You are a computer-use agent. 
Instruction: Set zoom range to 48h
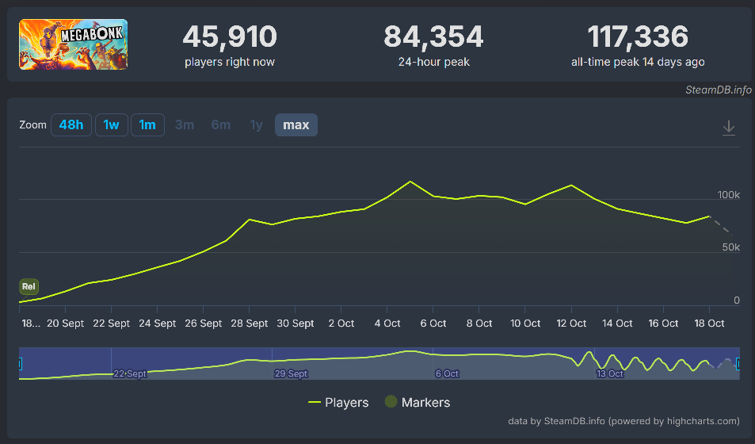[71, 124]
